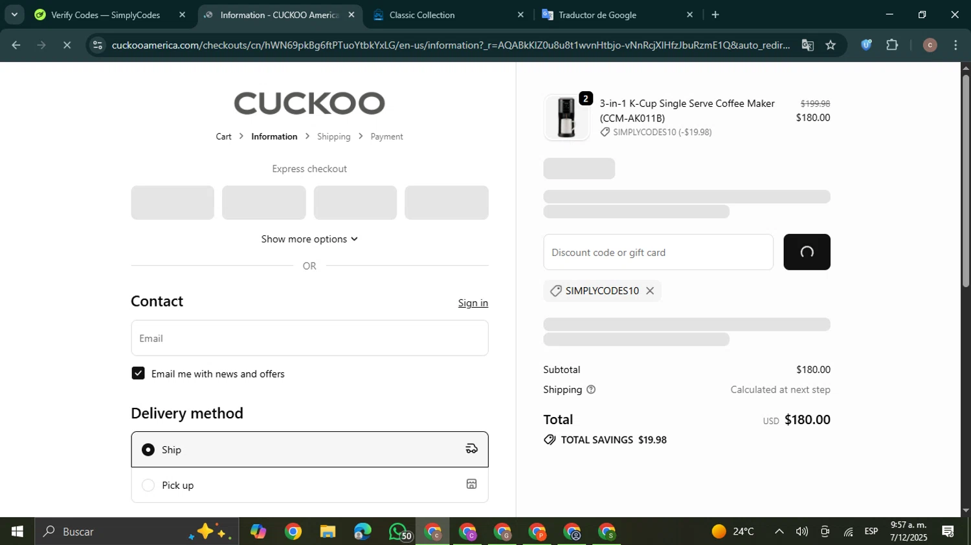Open a new browser tab

click(715, 15)
